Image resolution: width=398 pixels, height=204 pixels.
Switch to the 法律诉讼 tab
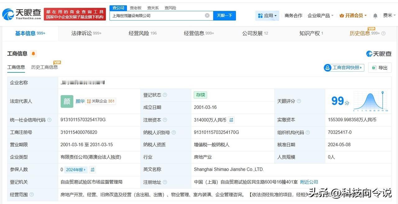point(86,33)
